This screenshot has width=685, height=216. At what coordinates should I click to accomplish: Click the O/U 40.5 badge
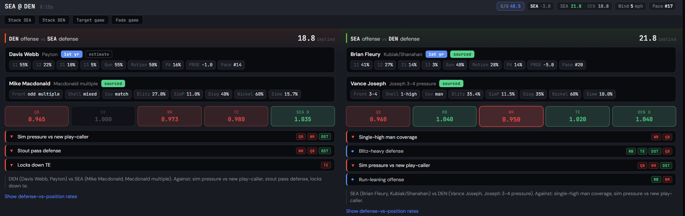pos(510,6)
